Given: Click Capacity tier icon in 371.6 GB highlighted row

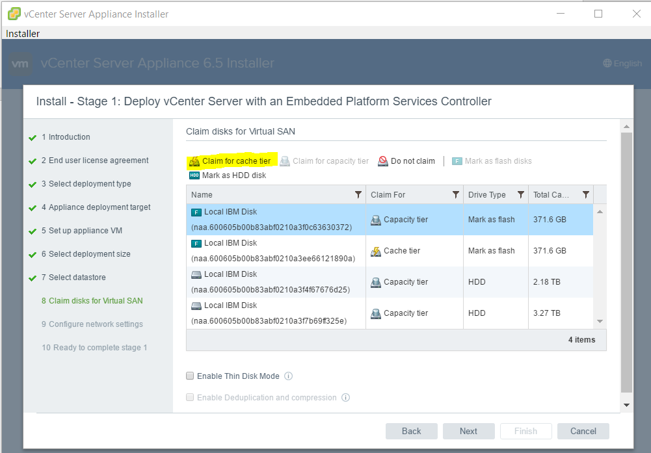Looking at the screenshot, I should coord(376,220).
